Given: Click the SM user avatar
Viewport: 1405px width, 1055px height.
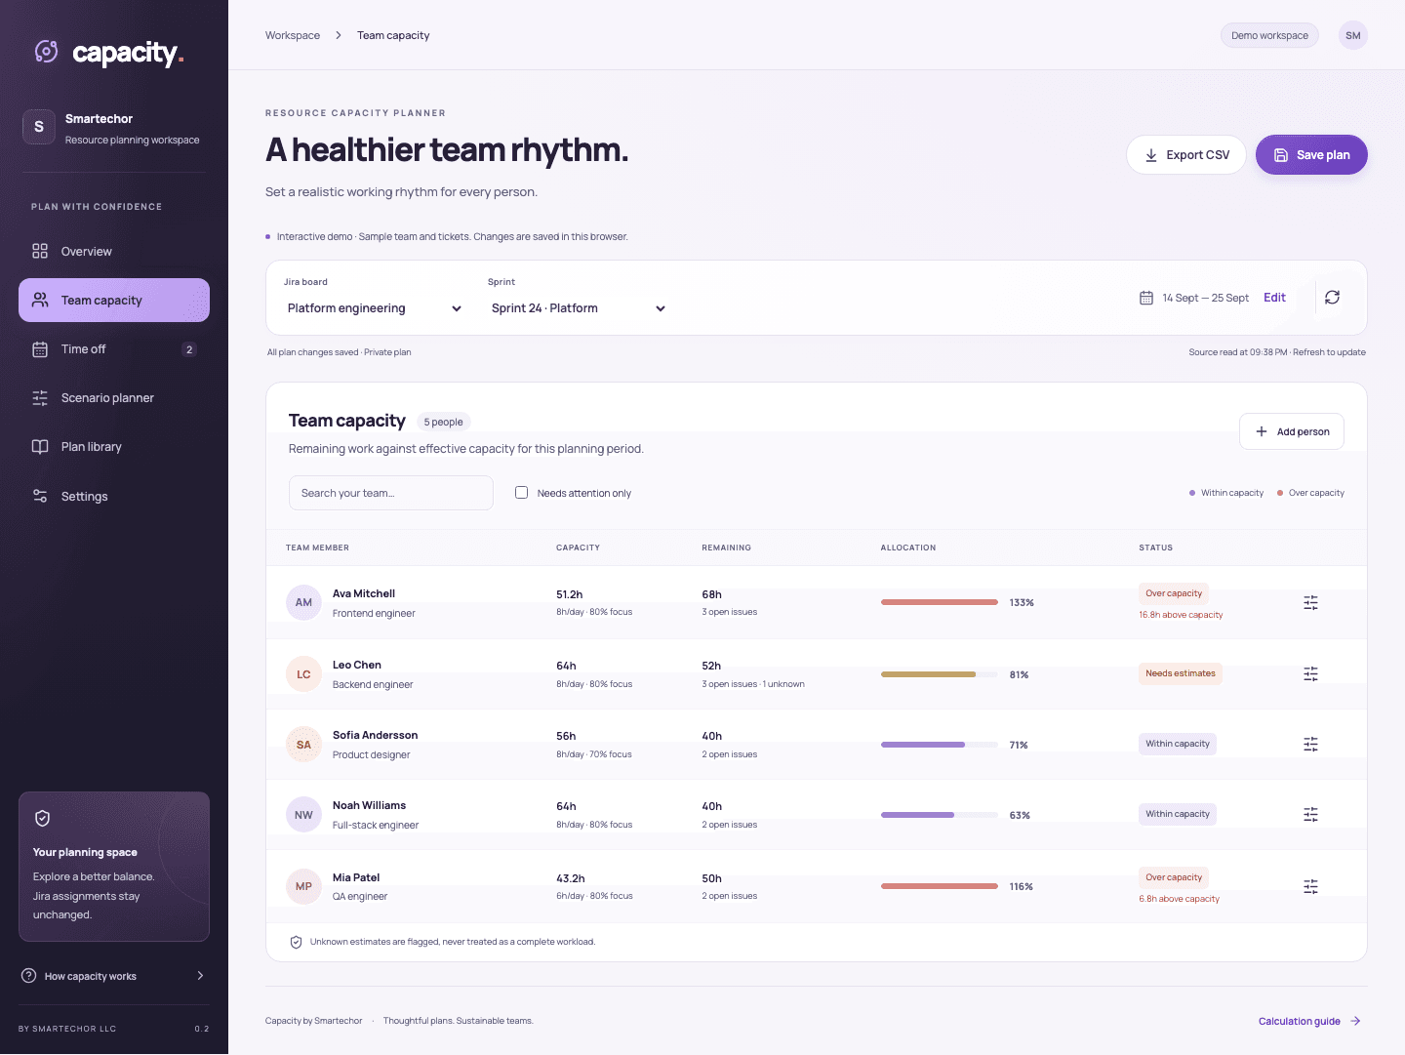Looking at the screenshot, I should click(1352, 35).
